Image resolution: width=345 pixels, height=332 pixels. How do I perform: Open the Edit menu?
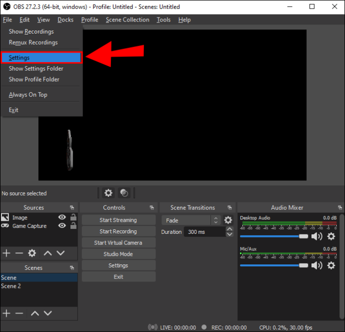(24, 20)
